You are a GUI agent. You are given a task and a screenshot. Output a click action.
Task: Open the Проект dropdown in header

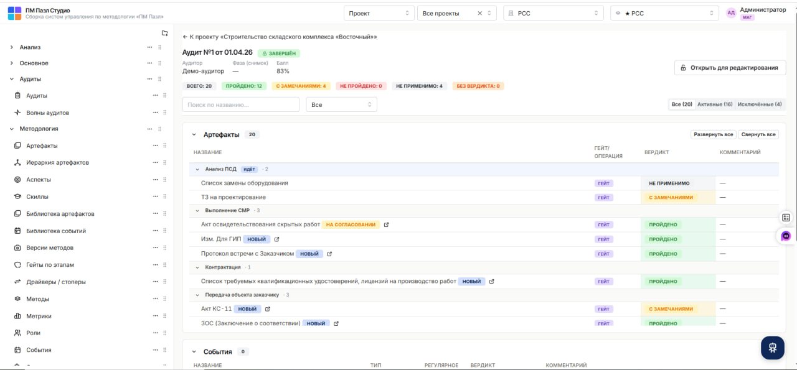[379, 13]
